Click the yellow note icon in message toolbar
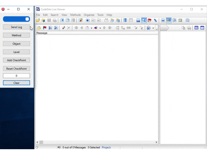 click(39, 28)
